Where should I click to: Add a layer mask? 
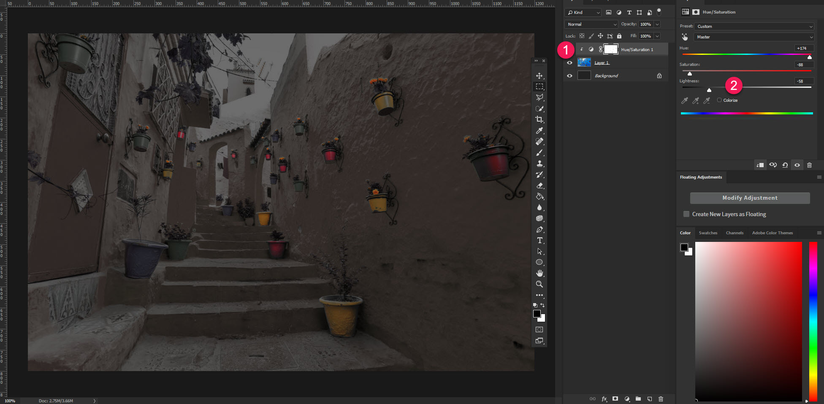coord(615,399)
